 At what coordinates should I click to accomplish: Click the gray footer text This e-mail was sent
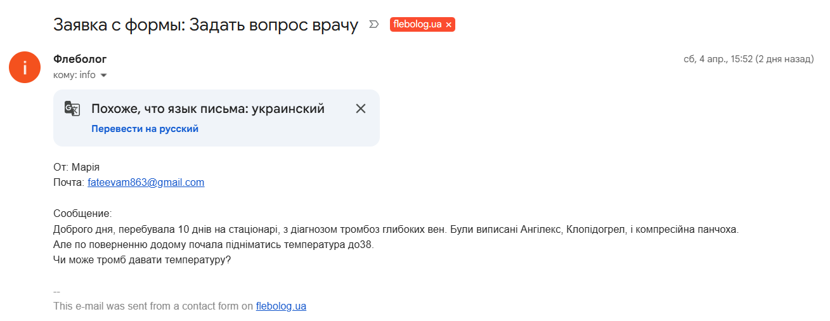(x=153, y=306)
